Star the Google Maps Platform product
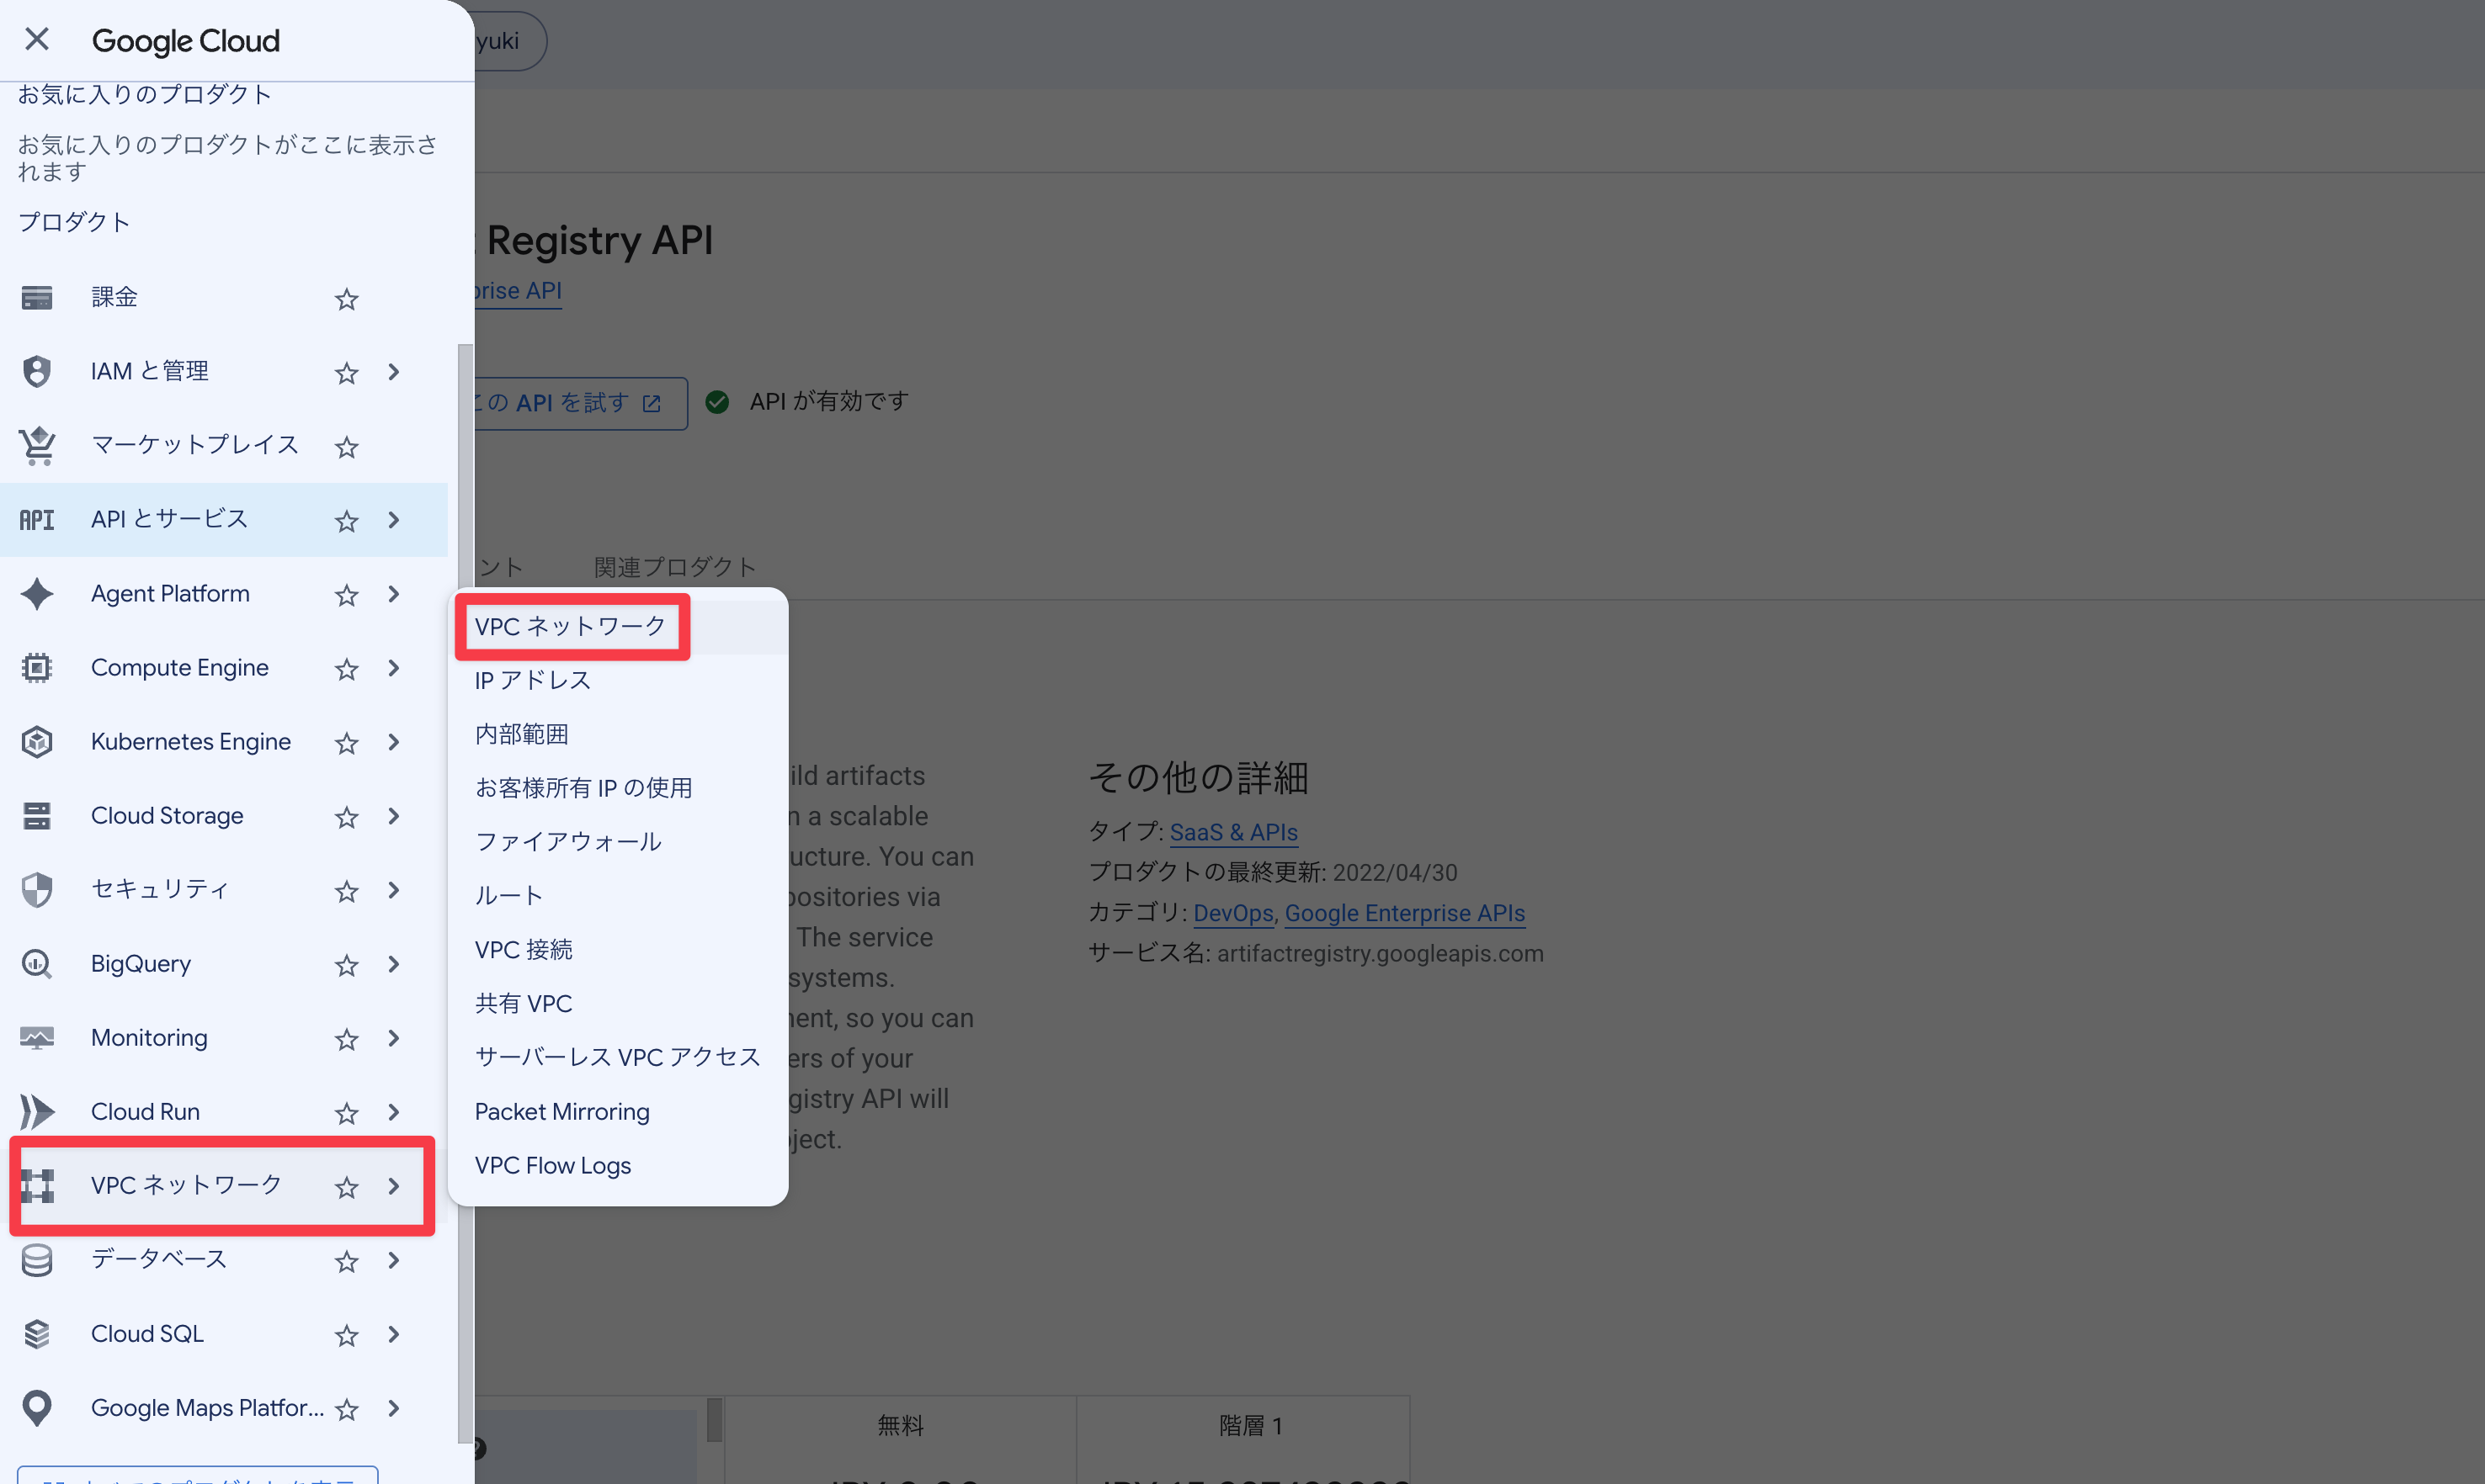 click(346, 1409)
